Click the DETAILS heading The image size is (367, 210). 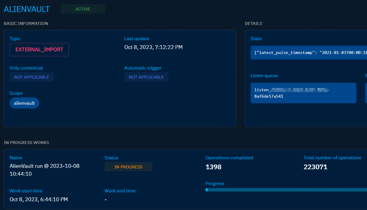[x=253, y=23]
